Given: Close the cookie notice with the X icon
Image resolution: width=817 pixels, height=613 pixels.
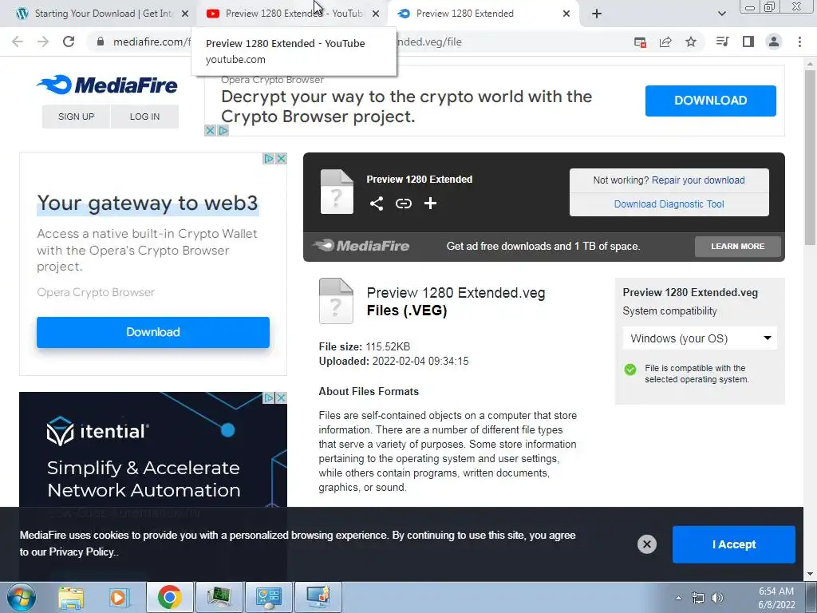Looking at the screenshot, I should pyautogui.click(x=646, y=544).
